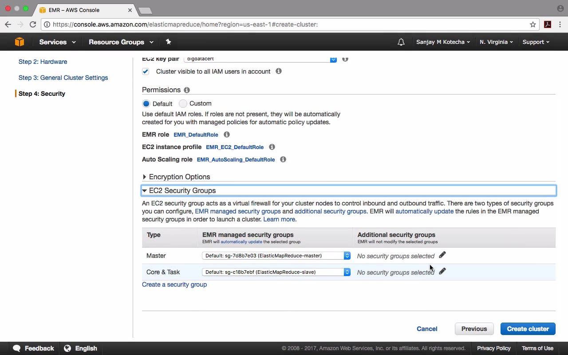Click the Learn more link
Viewport: 568px width, 355px height.
(x=279, y=219)
